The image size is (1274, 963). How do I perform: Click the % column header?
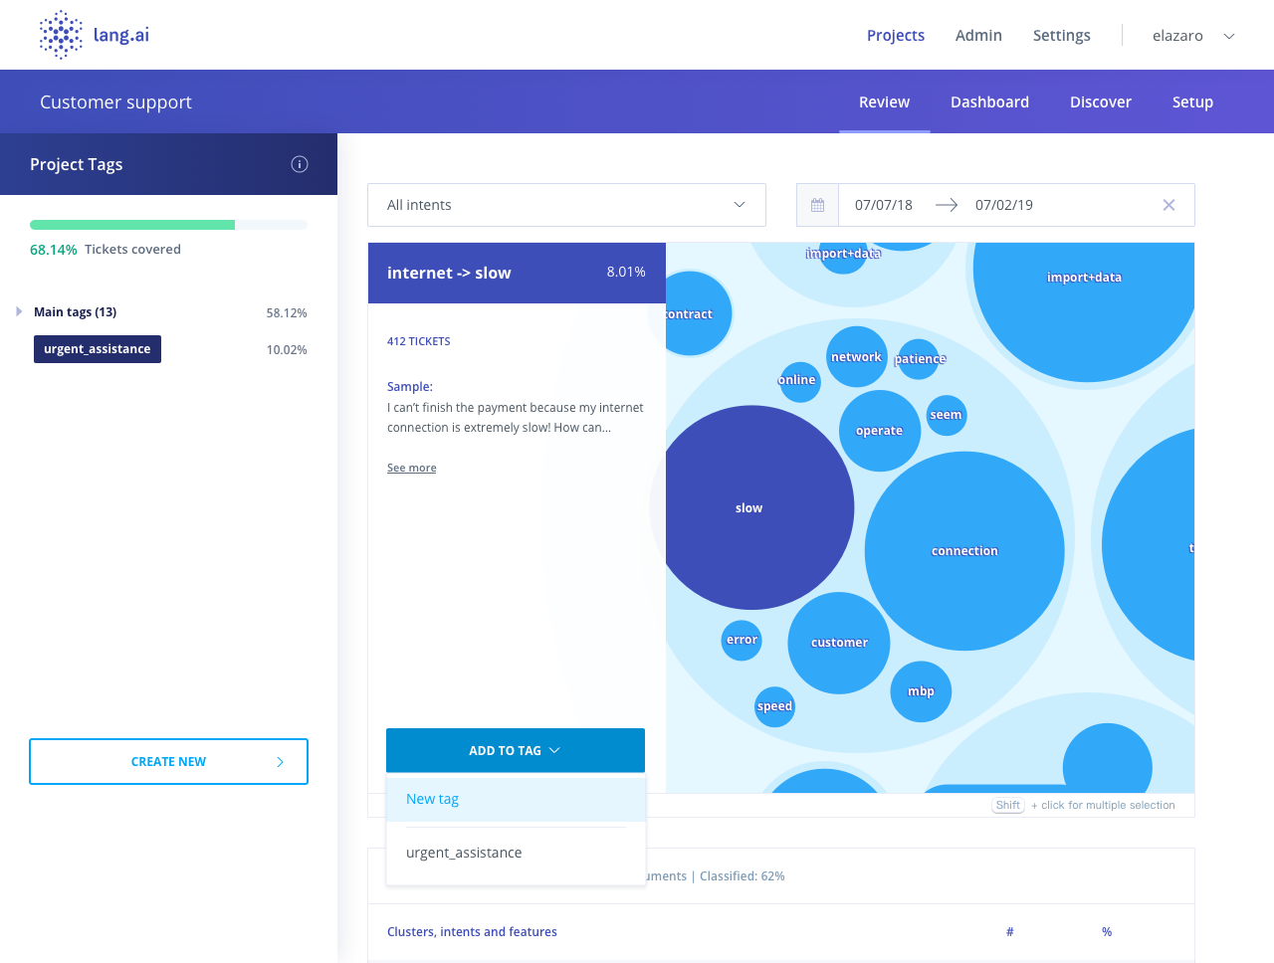pos(1107,932)
